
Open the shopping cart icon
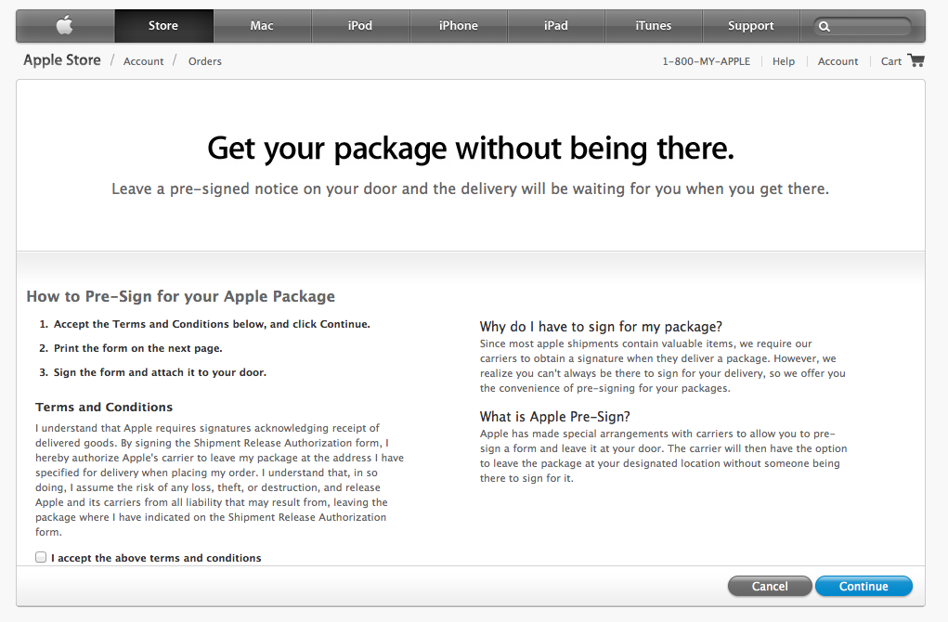[916, 60]
